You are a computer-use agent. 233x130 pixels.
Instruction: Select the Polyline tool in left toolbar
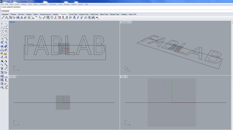[2, 28]
